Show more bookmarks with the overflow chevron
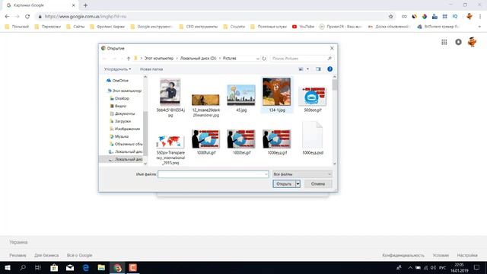 pyautogui.click(x=479, y=27)
